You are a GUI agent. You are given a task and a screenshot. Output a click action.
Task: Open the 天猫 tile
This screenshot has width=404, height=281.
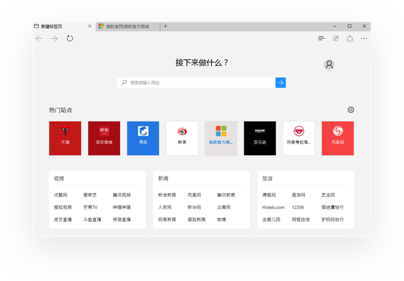click(x=65, y=138)
